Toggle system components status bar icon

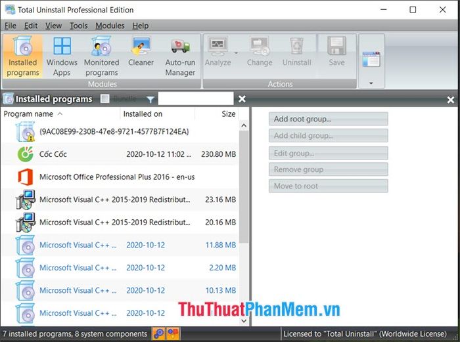coord(173,333)
